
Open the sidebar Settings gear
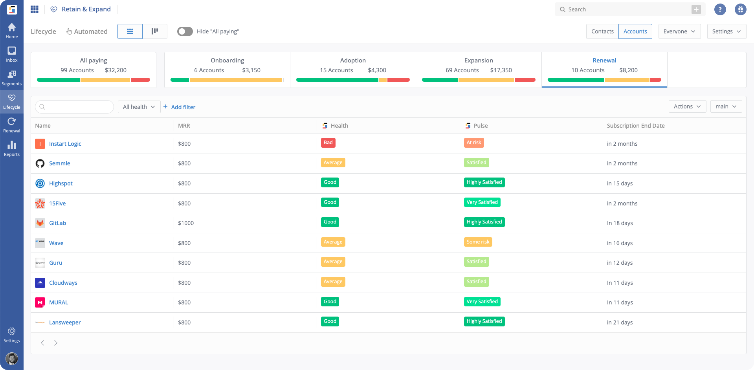(x=12, y=335)
